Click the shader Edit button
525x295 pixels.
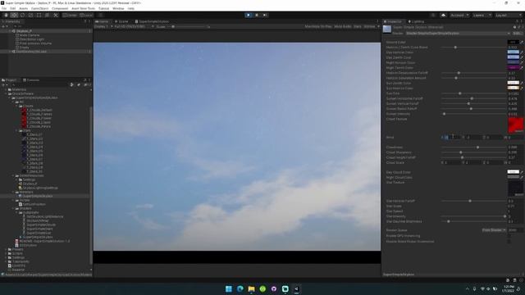517,34
